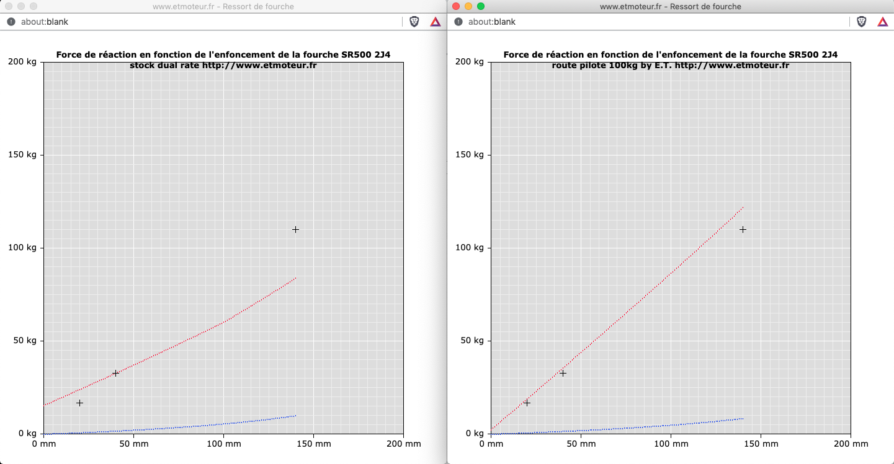The height and width of the screenshot is (464, 894).
Task: Maximize the right window with green button
Action: 480,6
